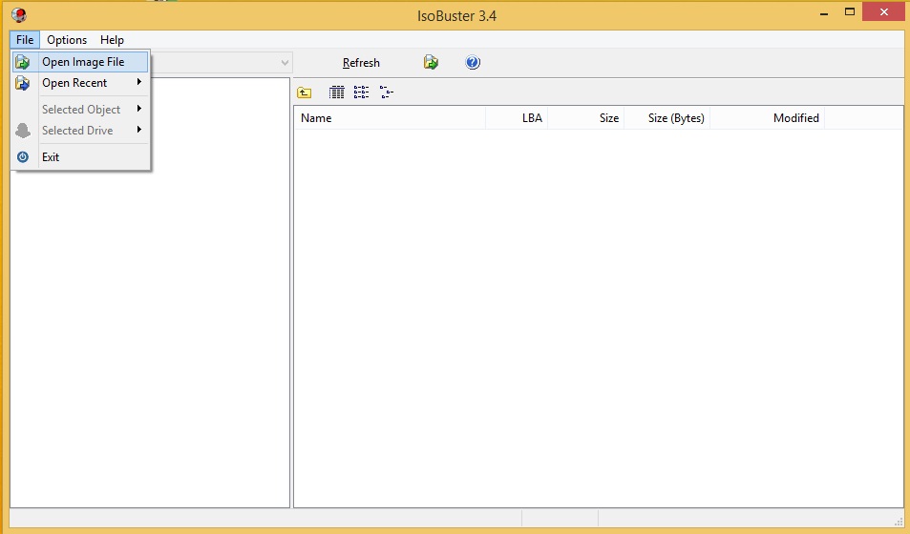Click the up one folder icon
The width and height of the screenshot is (910, 534).
point(304,92)
